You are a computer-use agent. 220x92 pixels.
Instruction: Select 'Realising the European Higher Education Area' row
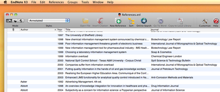[x=113, y=73]
